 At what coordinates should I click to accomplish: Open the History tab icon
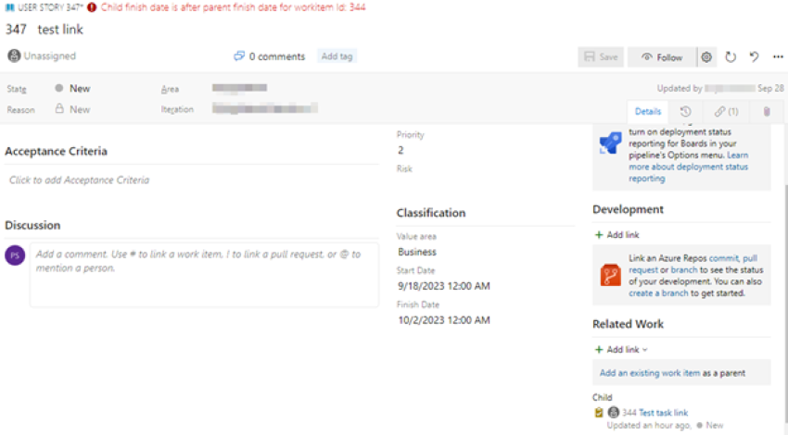(685, 112)
